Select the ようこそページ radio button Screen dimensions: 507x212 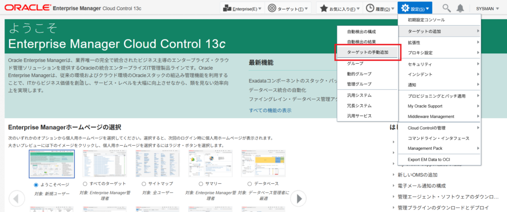click(36, 184)
